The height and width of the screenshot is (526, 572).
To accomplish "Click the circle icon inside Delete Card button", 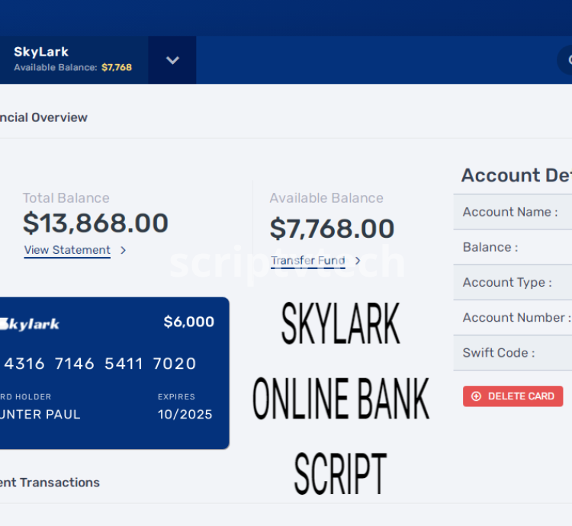I will [x=477, y=396].
